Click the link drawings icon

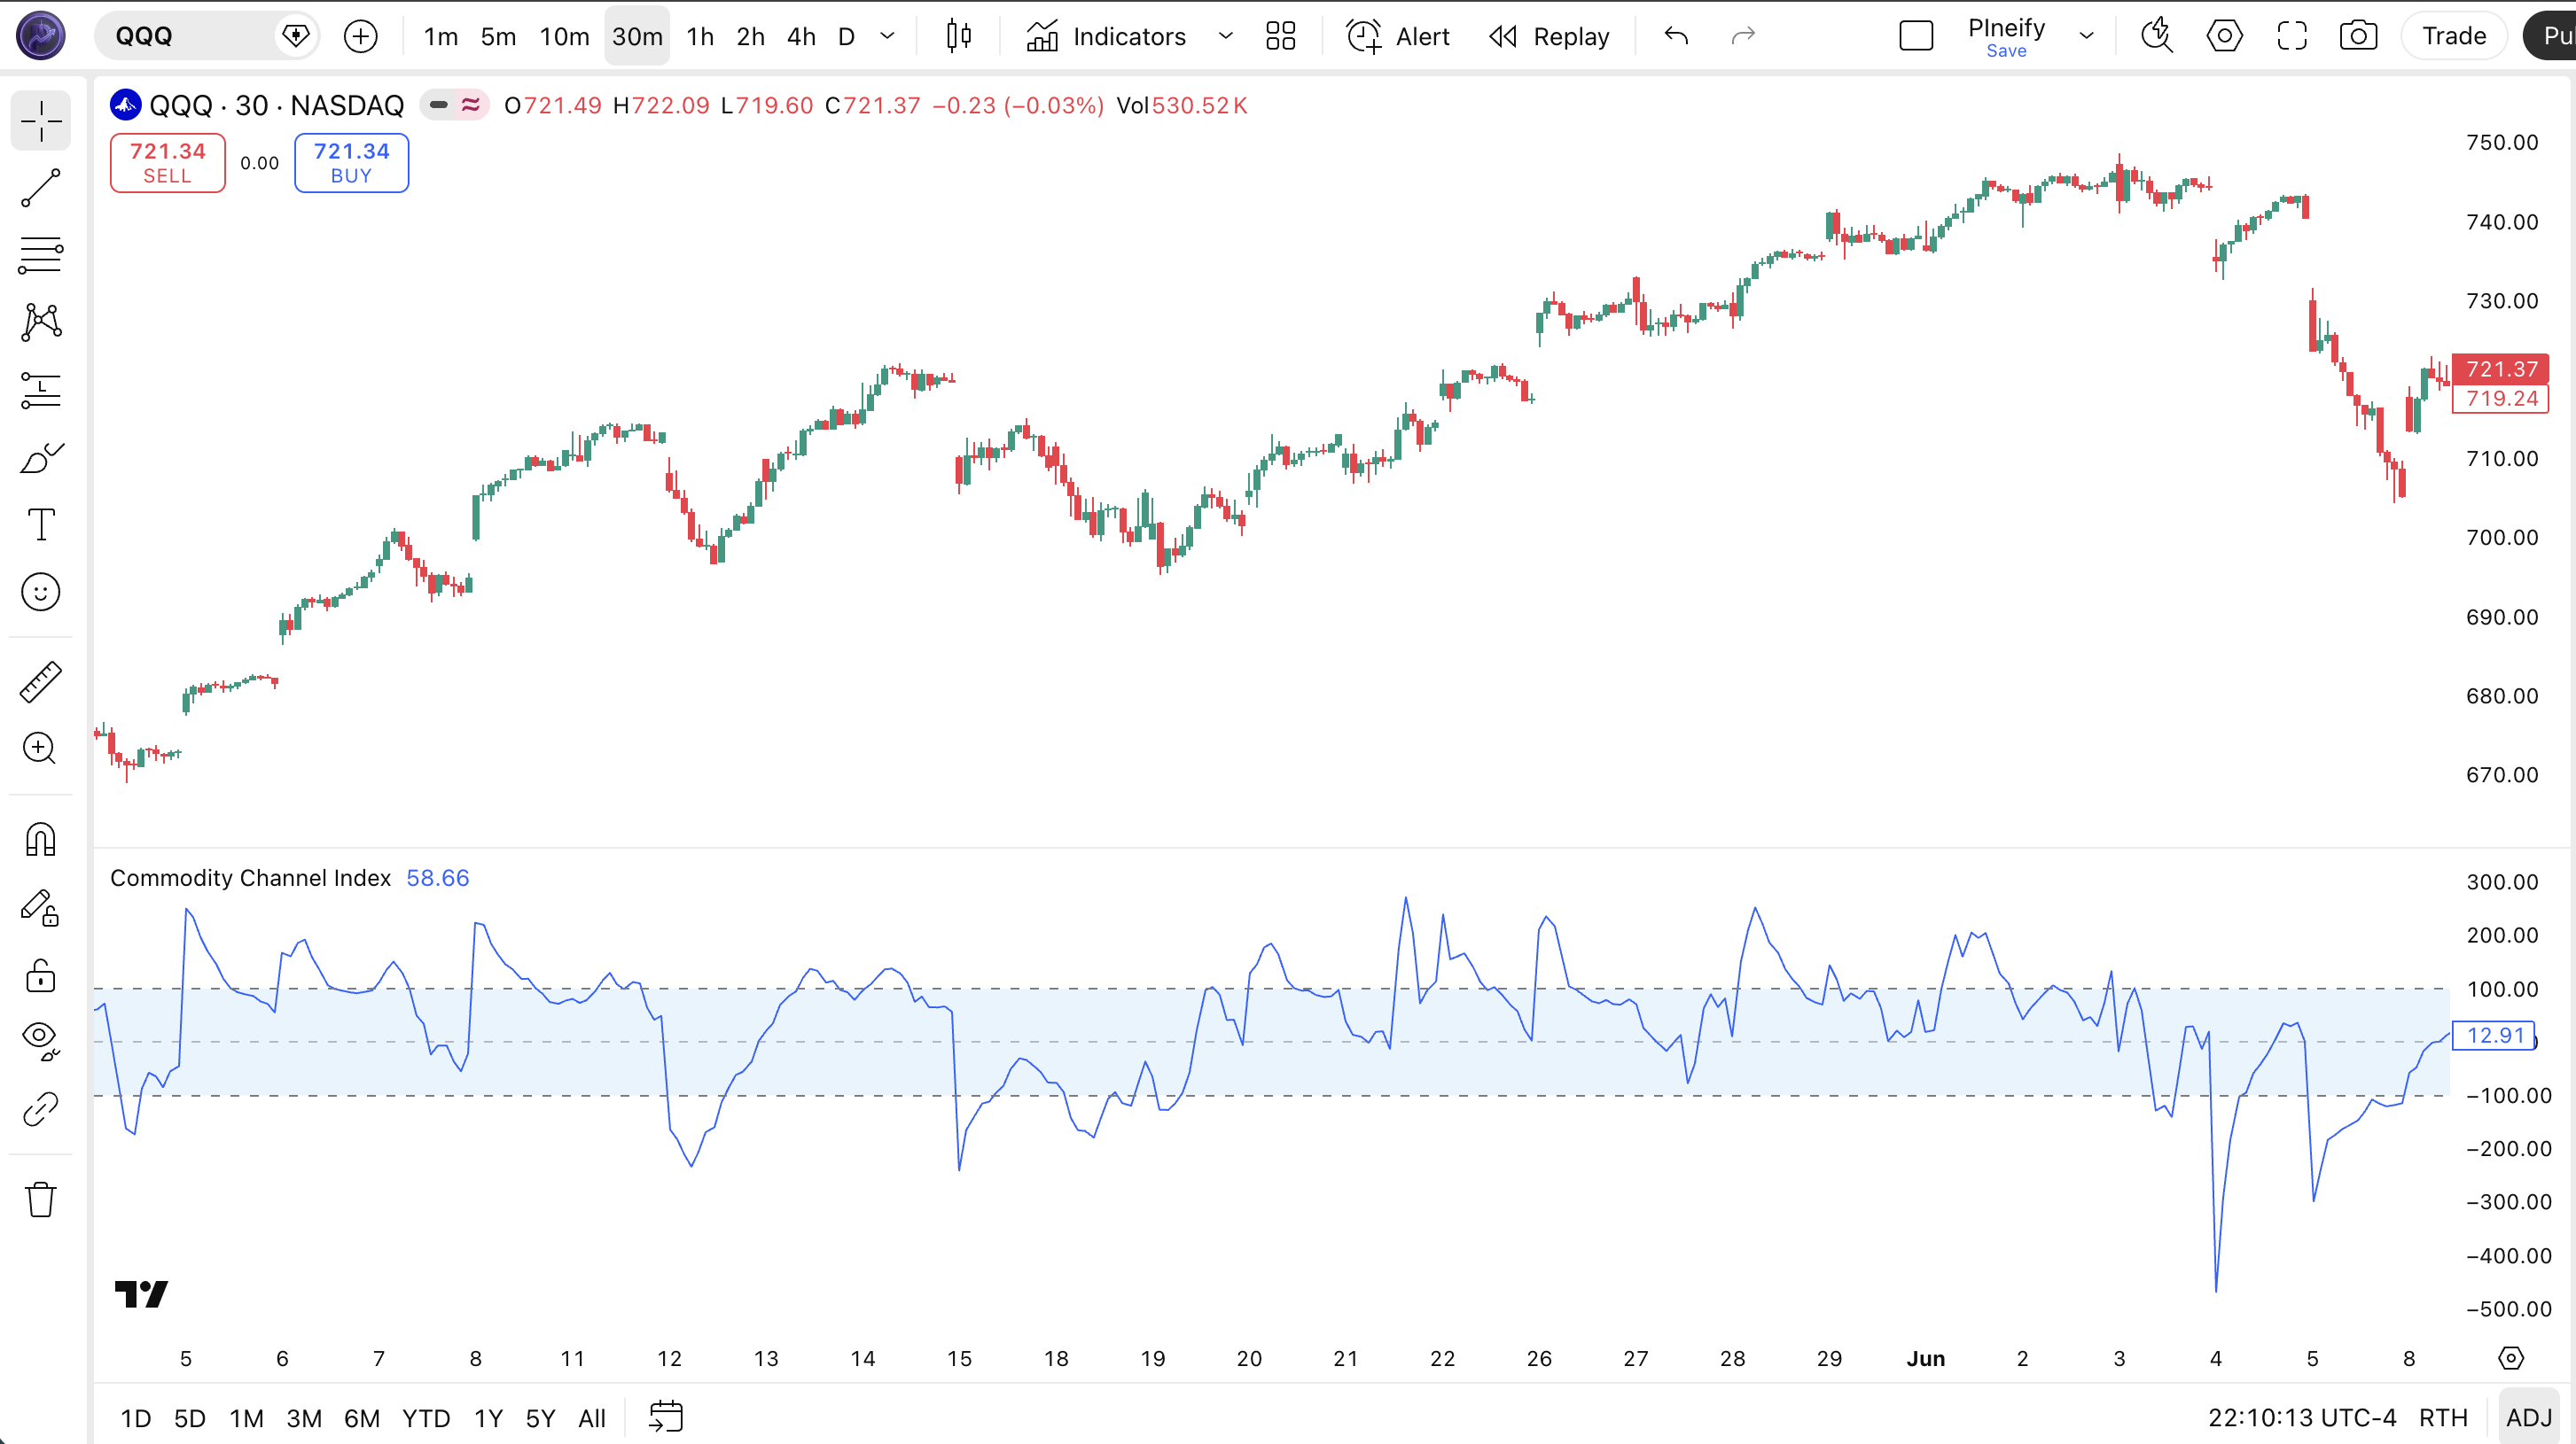point(41,1109)
